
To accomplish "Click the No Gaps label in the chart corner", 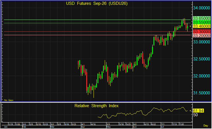I will coord(9,100).
